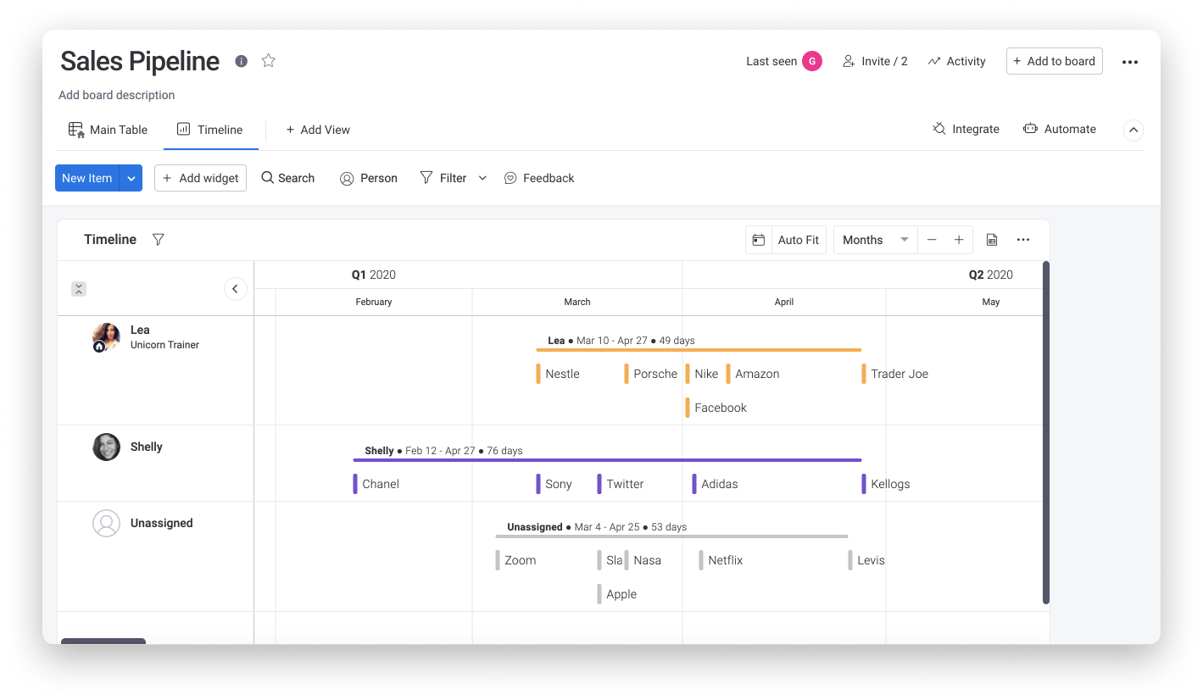
Task: Open the Adidas timeline item
Action: click(x=716, y=484)
